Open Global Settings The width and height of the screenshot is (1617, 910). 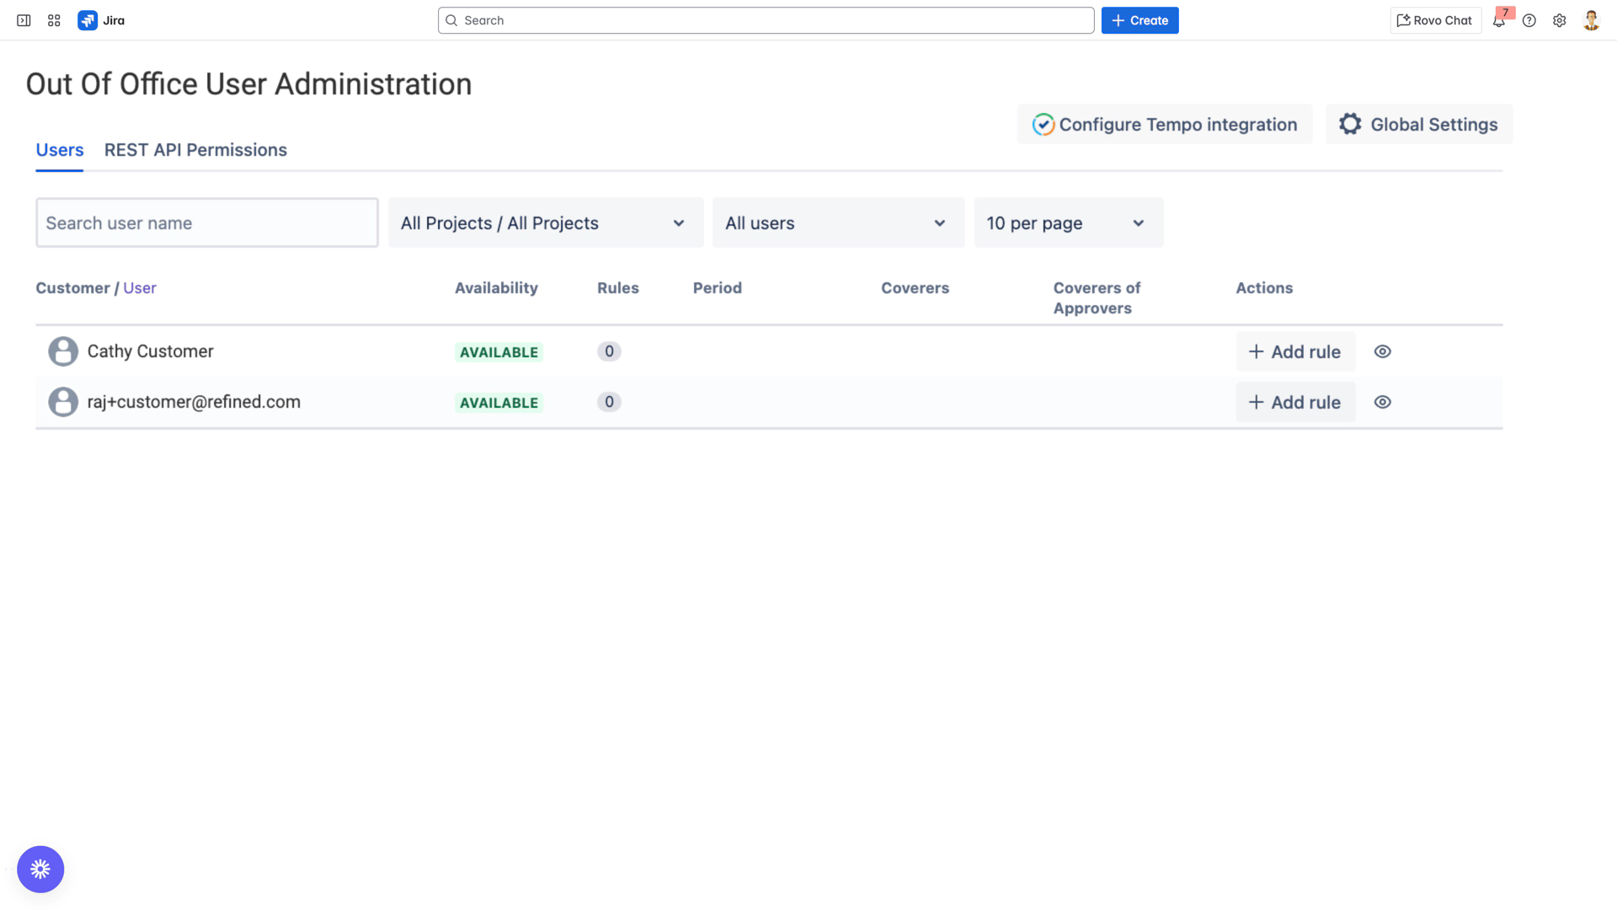(1418, 125)
